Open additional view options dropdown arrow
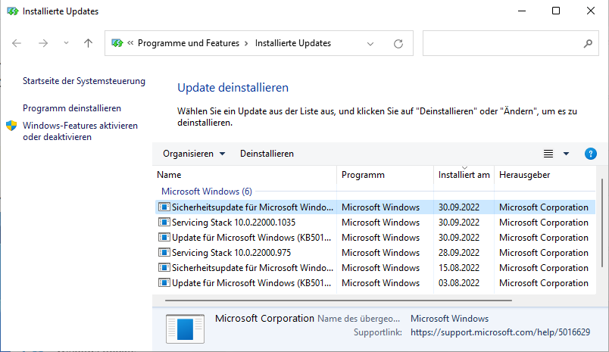The width and height of the screenshot is (609, 352). (566, 154)
